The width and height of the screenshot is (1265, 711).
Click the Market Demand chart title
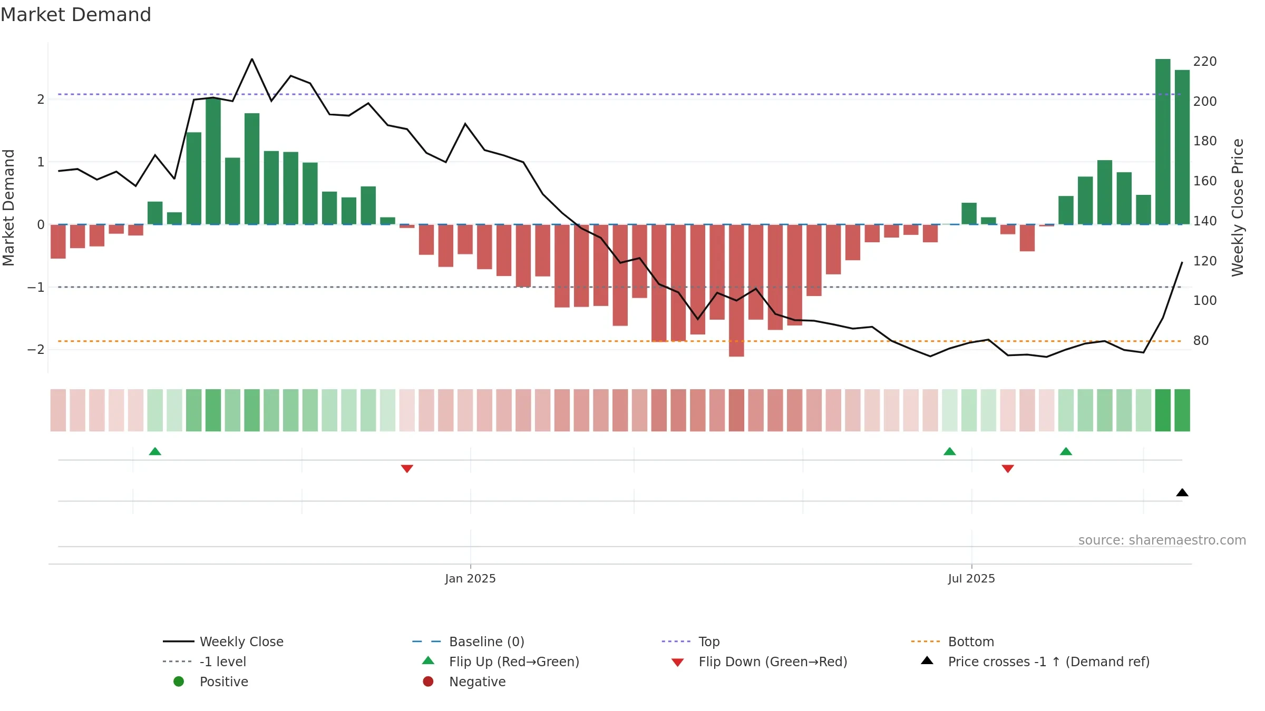[x=76, y=15]
